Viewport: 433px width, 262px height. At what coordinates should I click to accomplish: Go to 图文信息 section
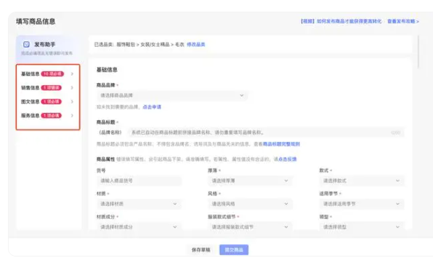tap(30, 102)
